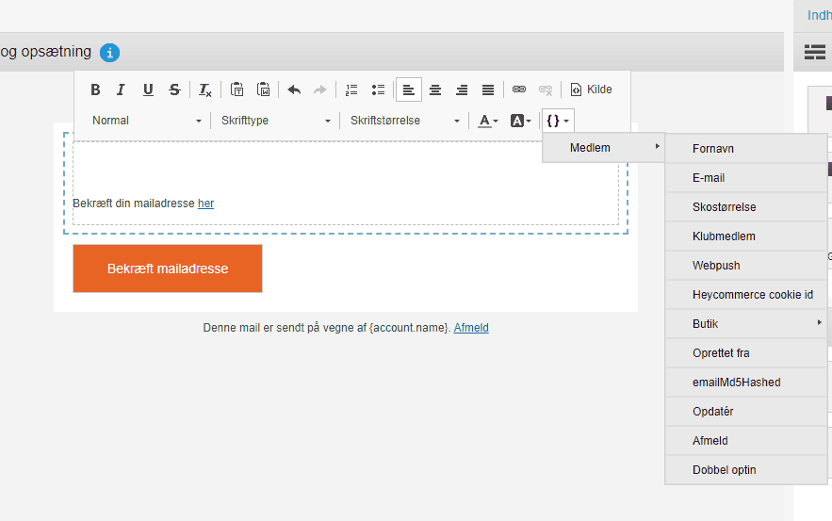Undo the last edit
Screen dimensions: 832x521
[294, 90]
